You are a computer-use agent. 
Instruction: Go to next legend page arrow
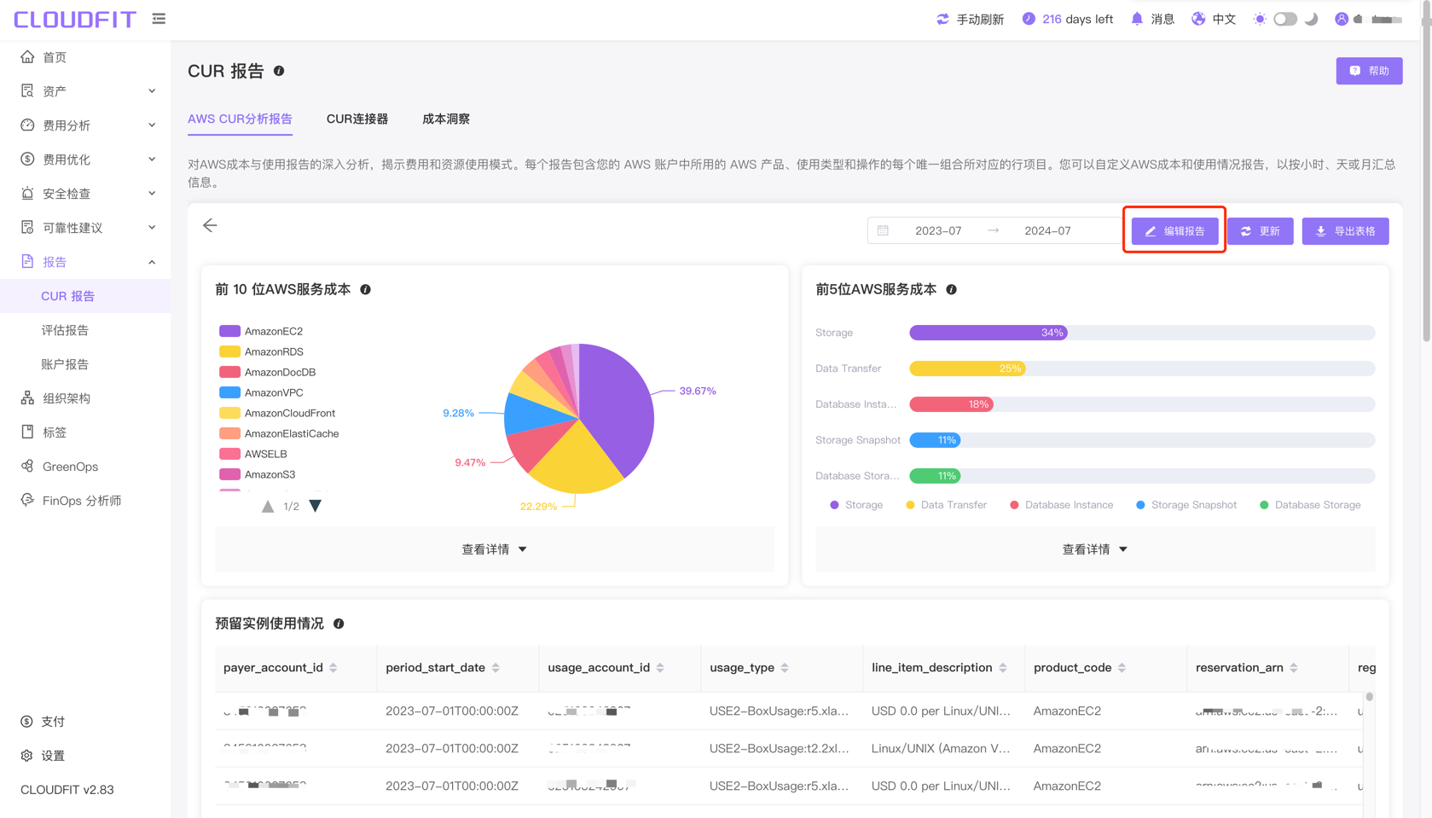click(x=316, y=506)
